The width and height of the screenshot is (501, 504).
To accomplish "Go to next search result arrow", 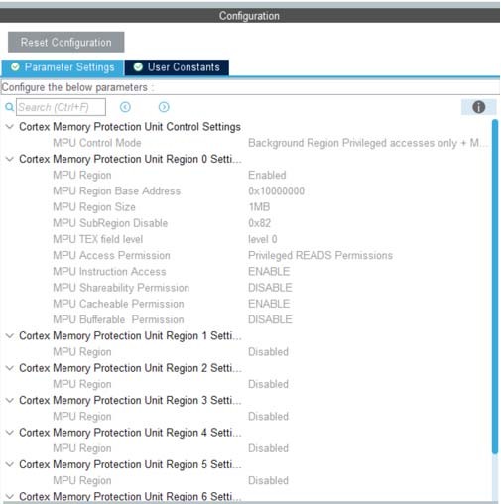I will [x=164, y=107].
